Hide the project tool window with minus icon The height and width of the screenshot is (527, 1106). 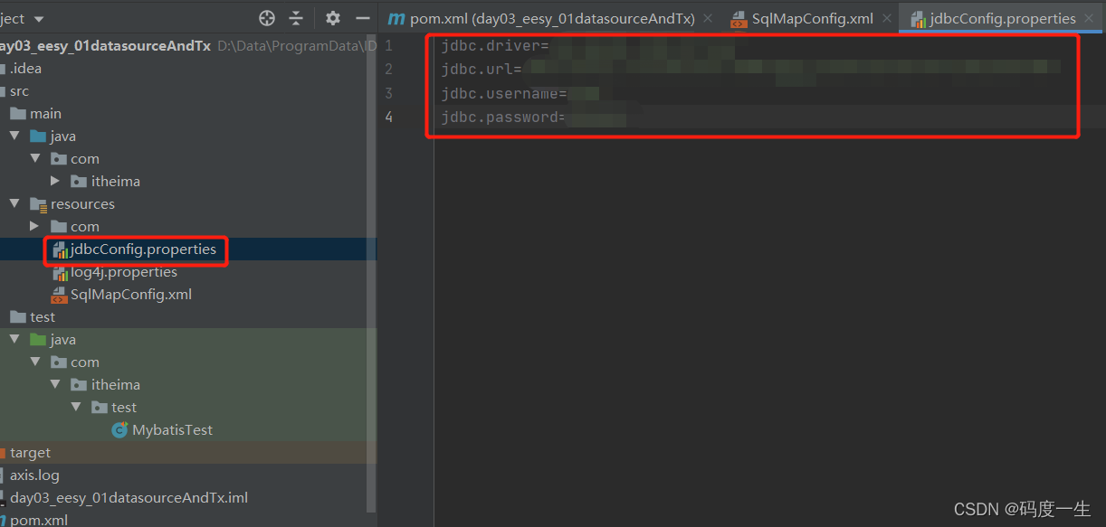tap(363, 18)
